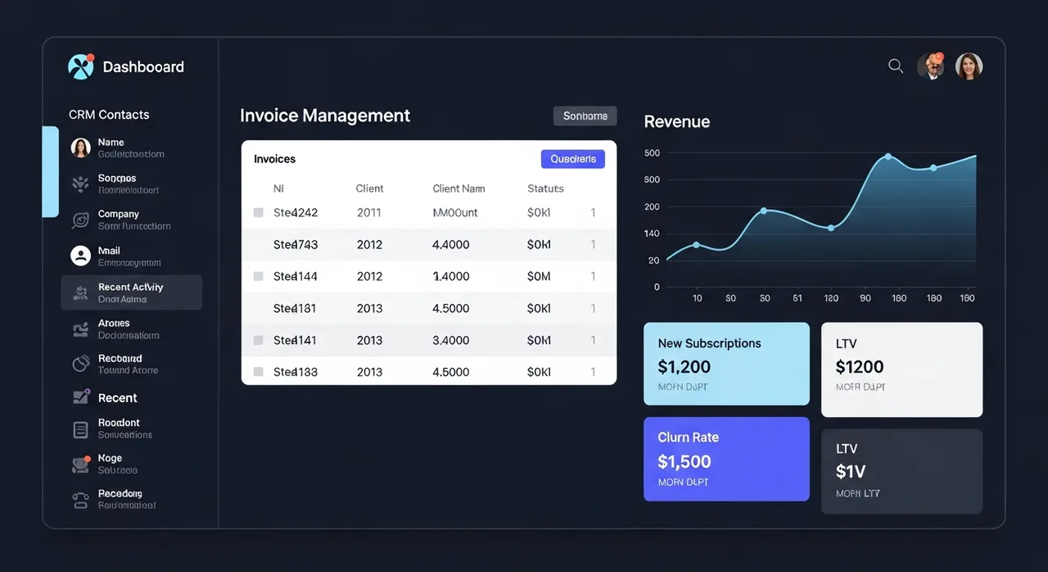Screen dimensions: 1048x572
Task: Click the Sonhame button
Action: [x=585, y=116]
